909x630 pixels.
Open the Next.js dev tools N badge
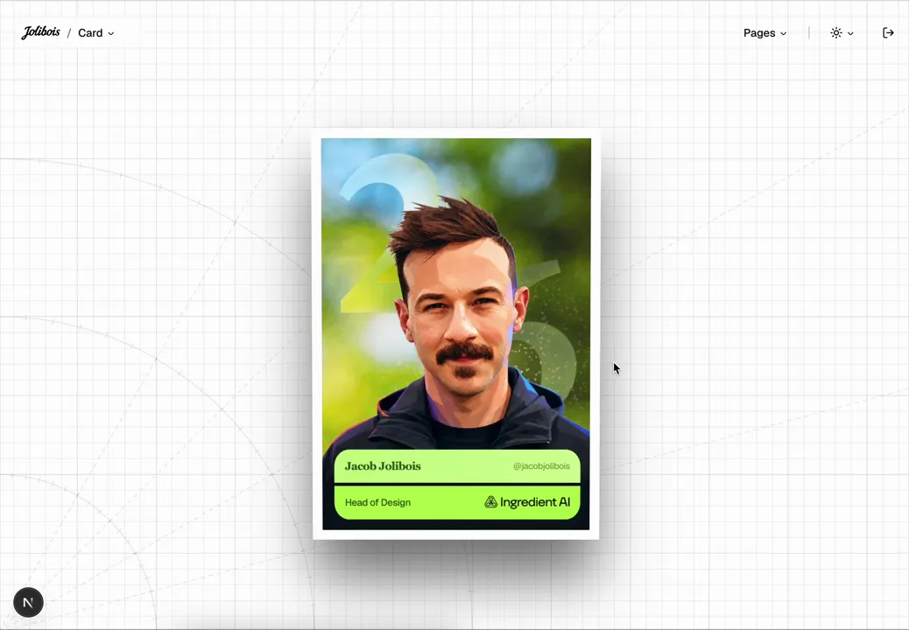point(28,602)
